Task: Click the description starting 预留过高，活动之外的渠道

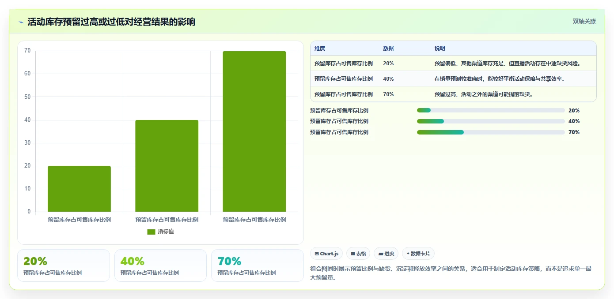Action: coord(484,94)
